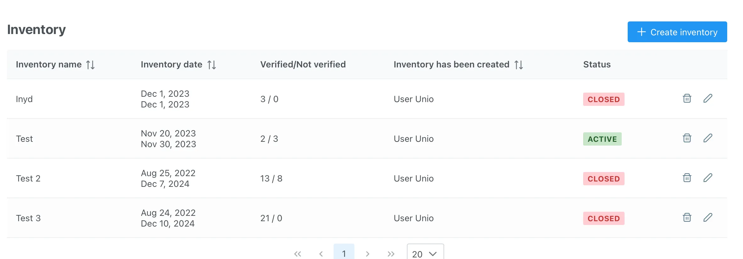Sort by Inventory has been created
The height and width of the screenshot is (259, 743).
[518, 65]
